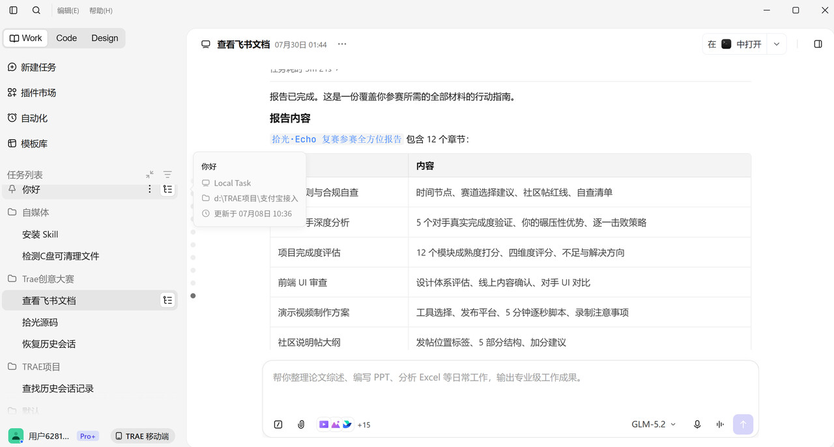The image size is (834, 447).
Task: Click the purple video skill icon
Action: pyautogui.click(x=324, y=424)
